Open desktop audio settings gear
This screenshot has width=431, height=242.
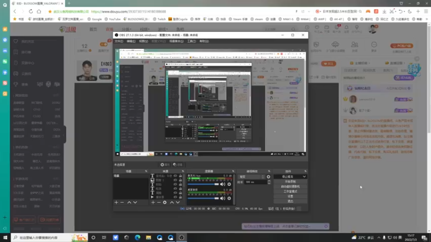(230, 198)
